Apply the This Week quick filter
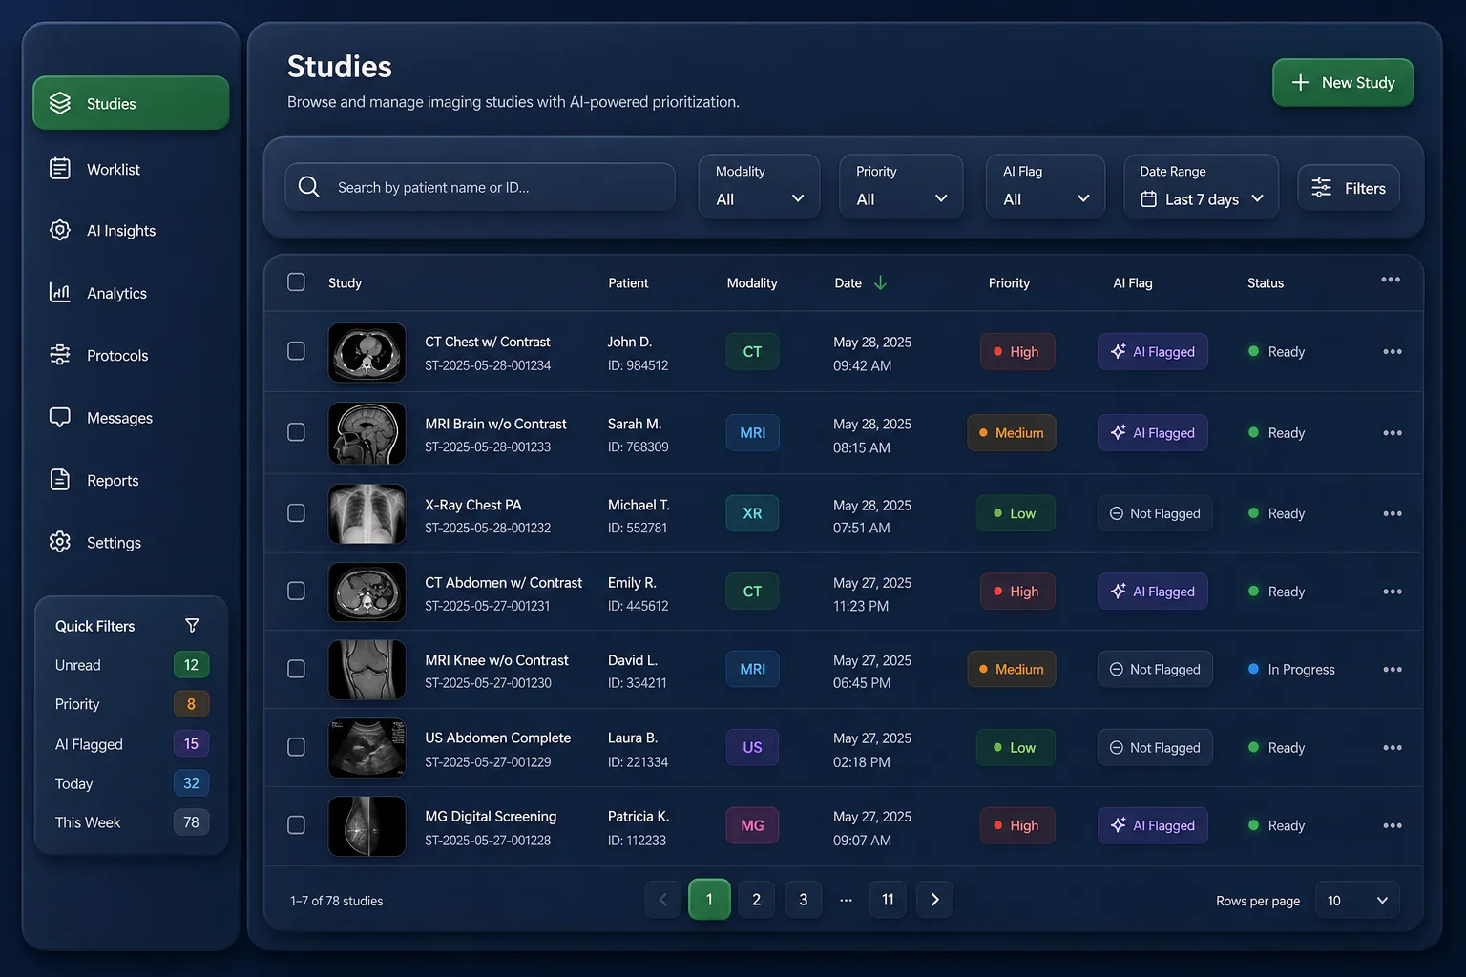 [131, 822]
